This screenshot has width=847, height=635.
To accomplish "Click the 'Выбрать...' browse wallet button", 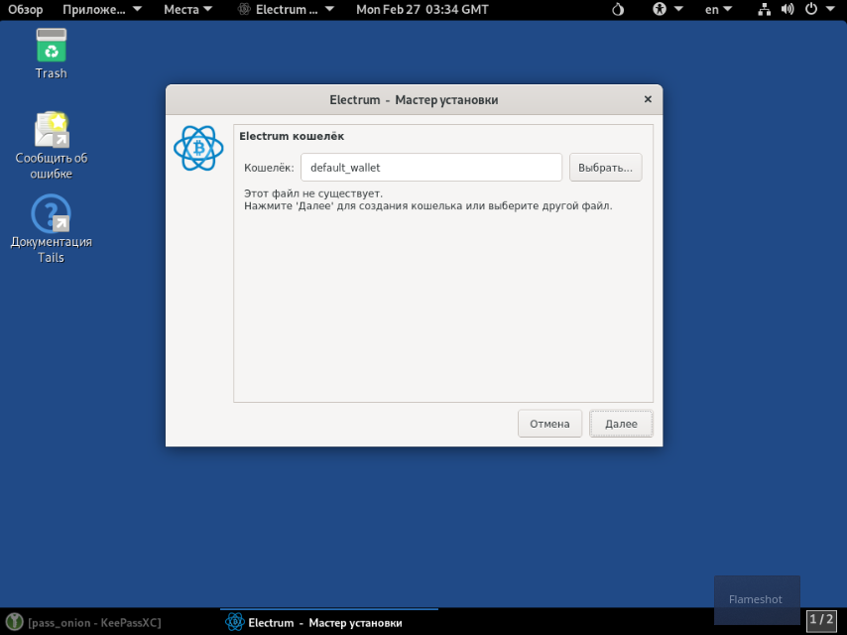I will pyautogui.click(x=605, y=168).
